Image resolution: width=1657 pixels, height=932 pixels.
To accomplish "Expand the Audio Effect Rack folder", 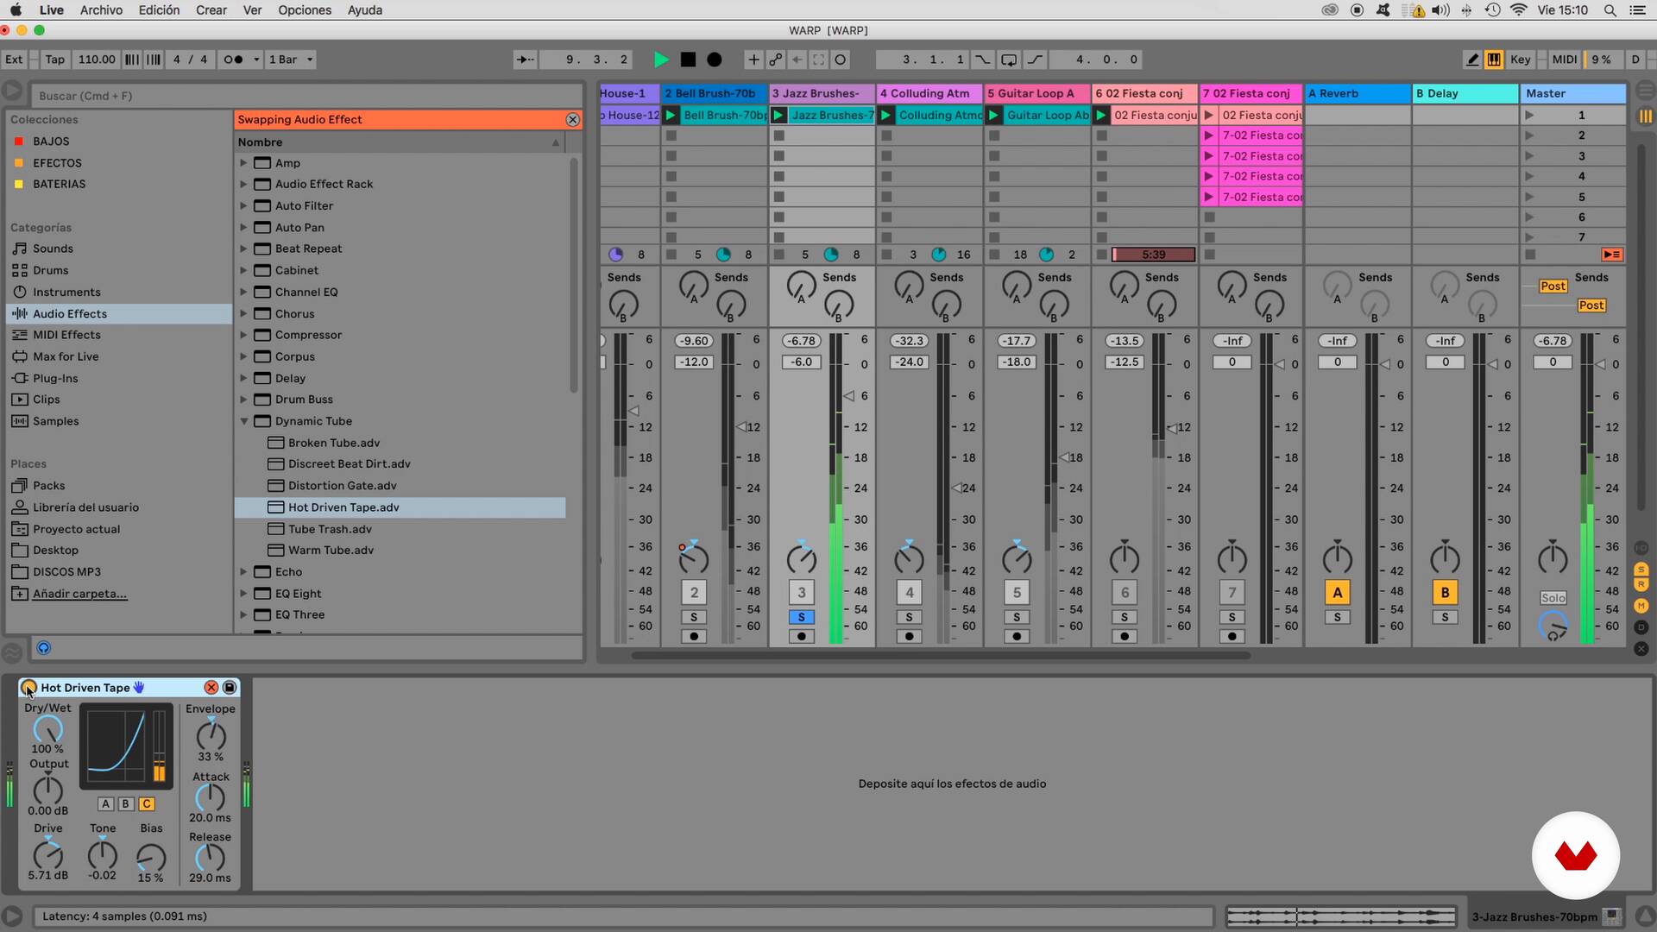I will click(243, 184).
